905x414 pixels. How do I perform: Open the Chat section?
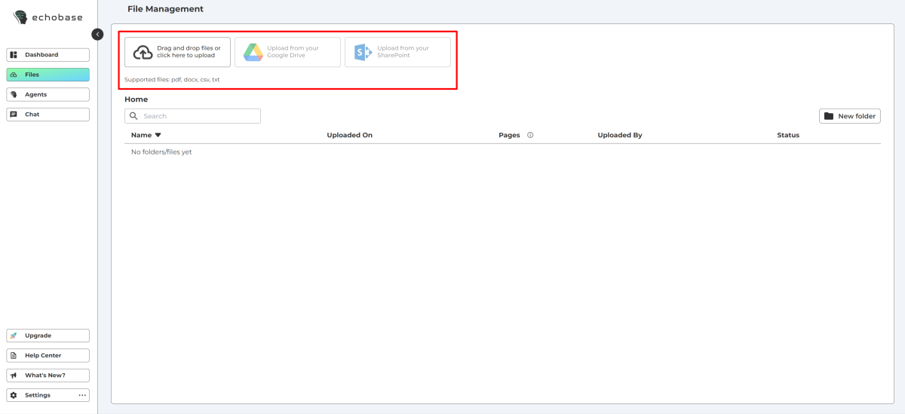coord(48,115)
